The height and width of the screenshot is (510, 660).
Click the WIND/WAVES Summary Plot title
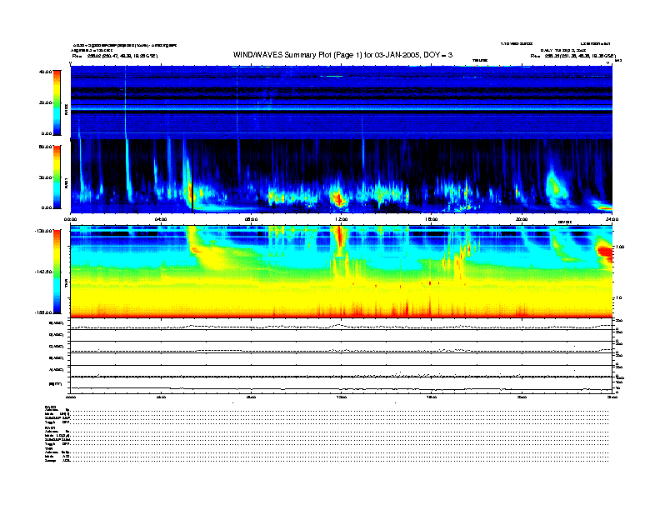coord(342,55)
